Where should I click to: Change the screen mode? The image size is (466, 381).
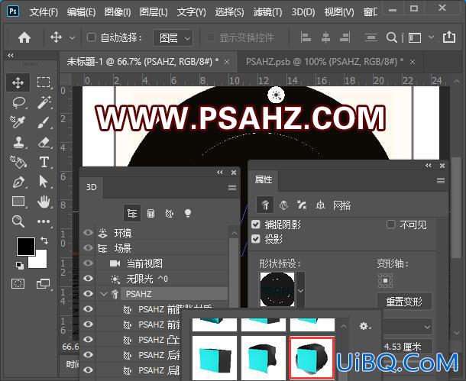click(44, 283)
